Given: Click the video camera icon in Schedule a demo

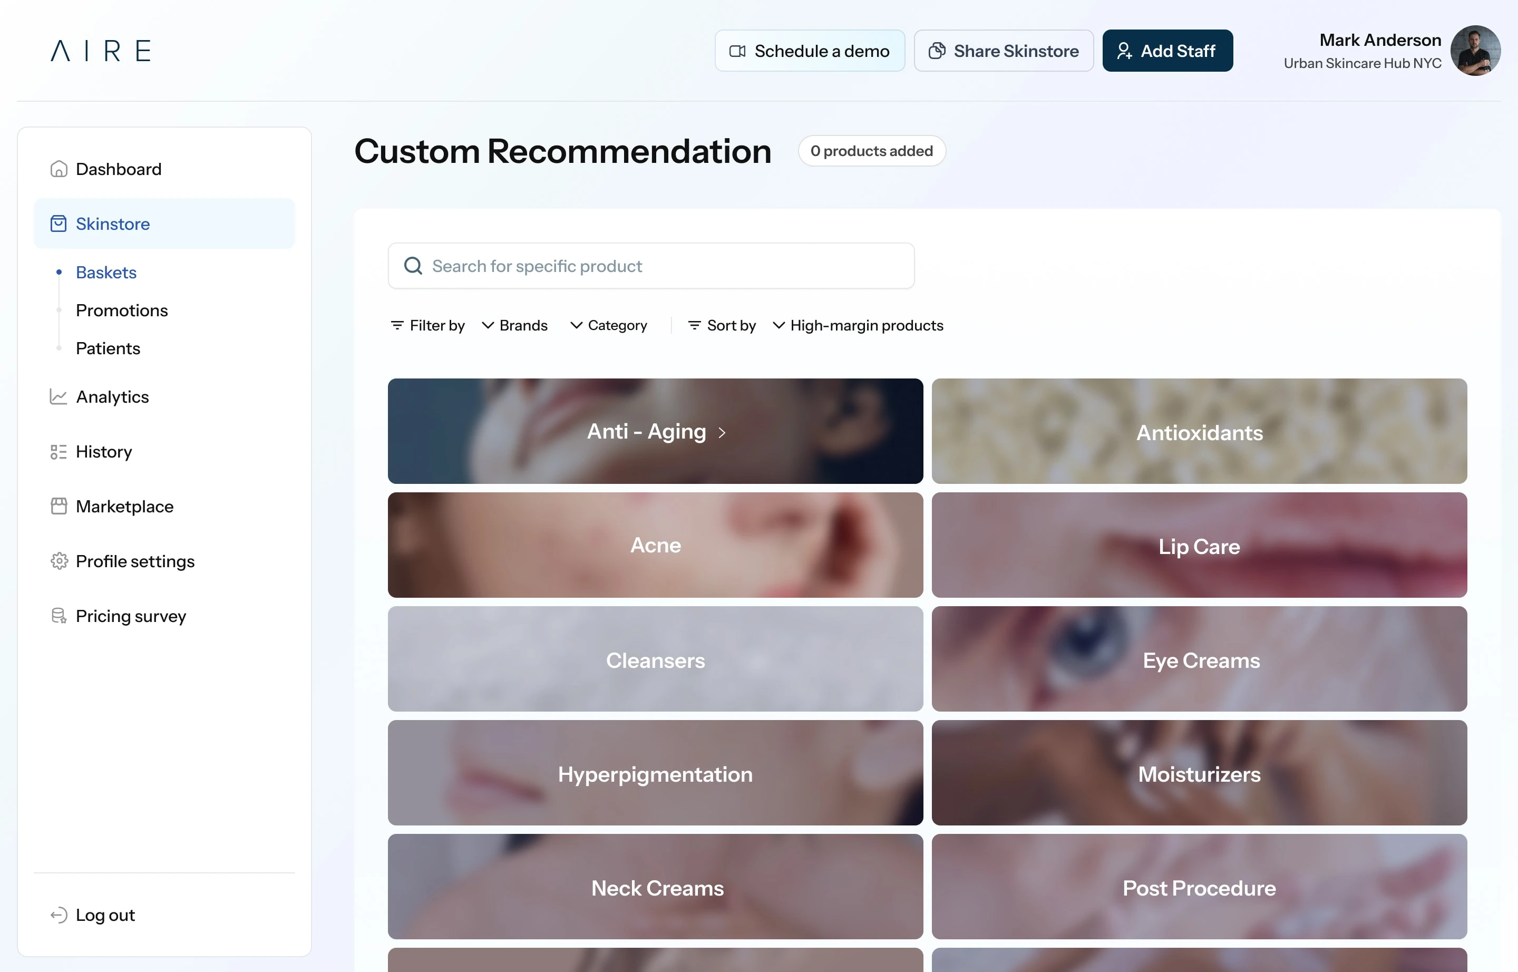Looking at the screenshot, I should [737, 51].
